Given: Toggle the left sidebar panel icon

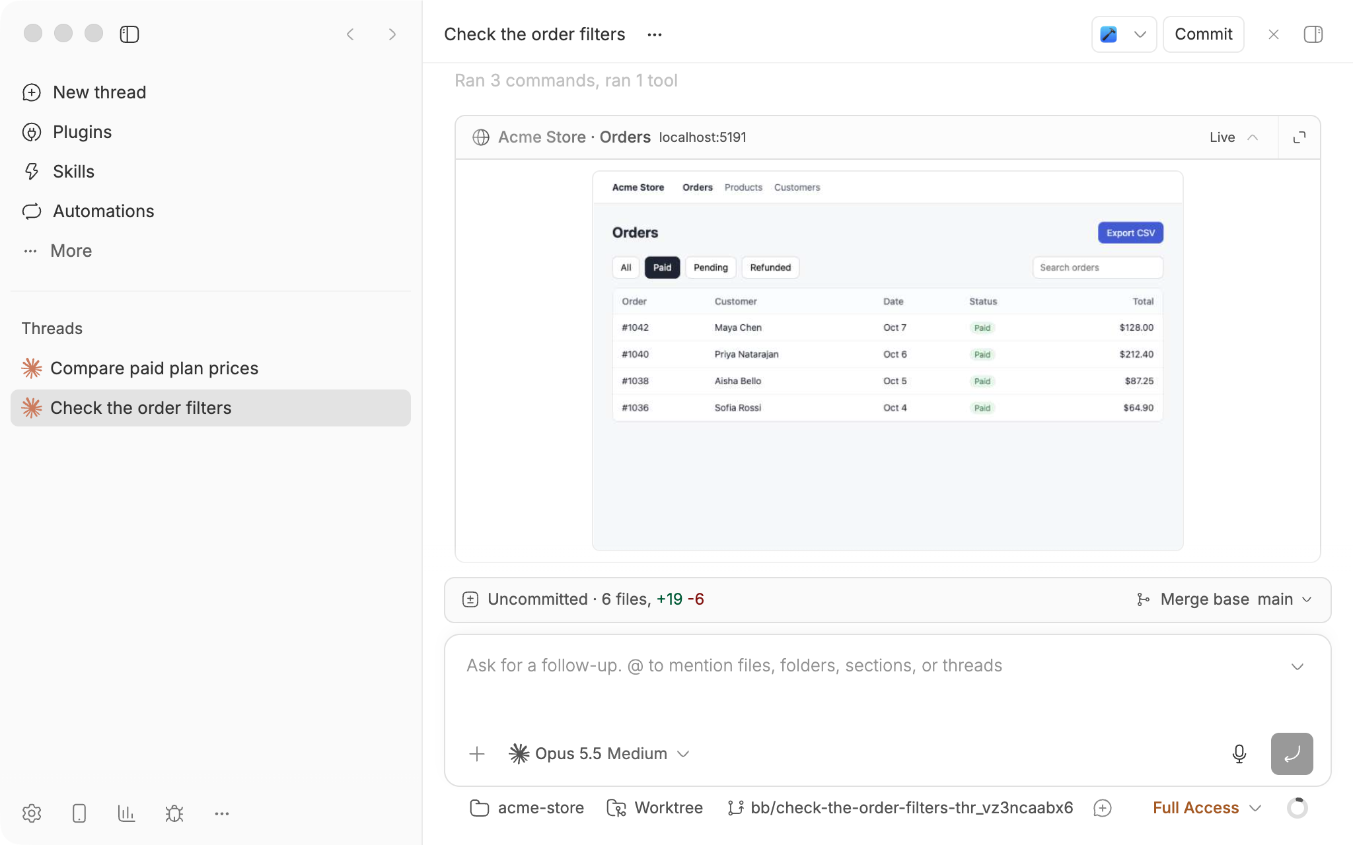Looking at the screenshot, I should tap(129, 34).
